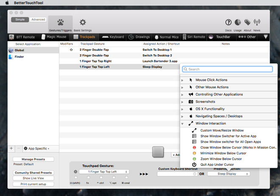The height and width of the screenshot is (196, 280).
Task: Expand the Screenshots category
Action: [x=182, y=102]
